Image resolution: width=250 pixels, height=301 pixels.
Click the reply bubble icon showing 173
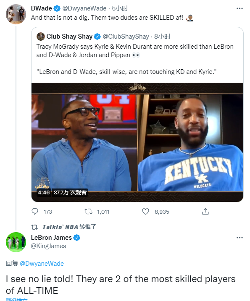35,211
